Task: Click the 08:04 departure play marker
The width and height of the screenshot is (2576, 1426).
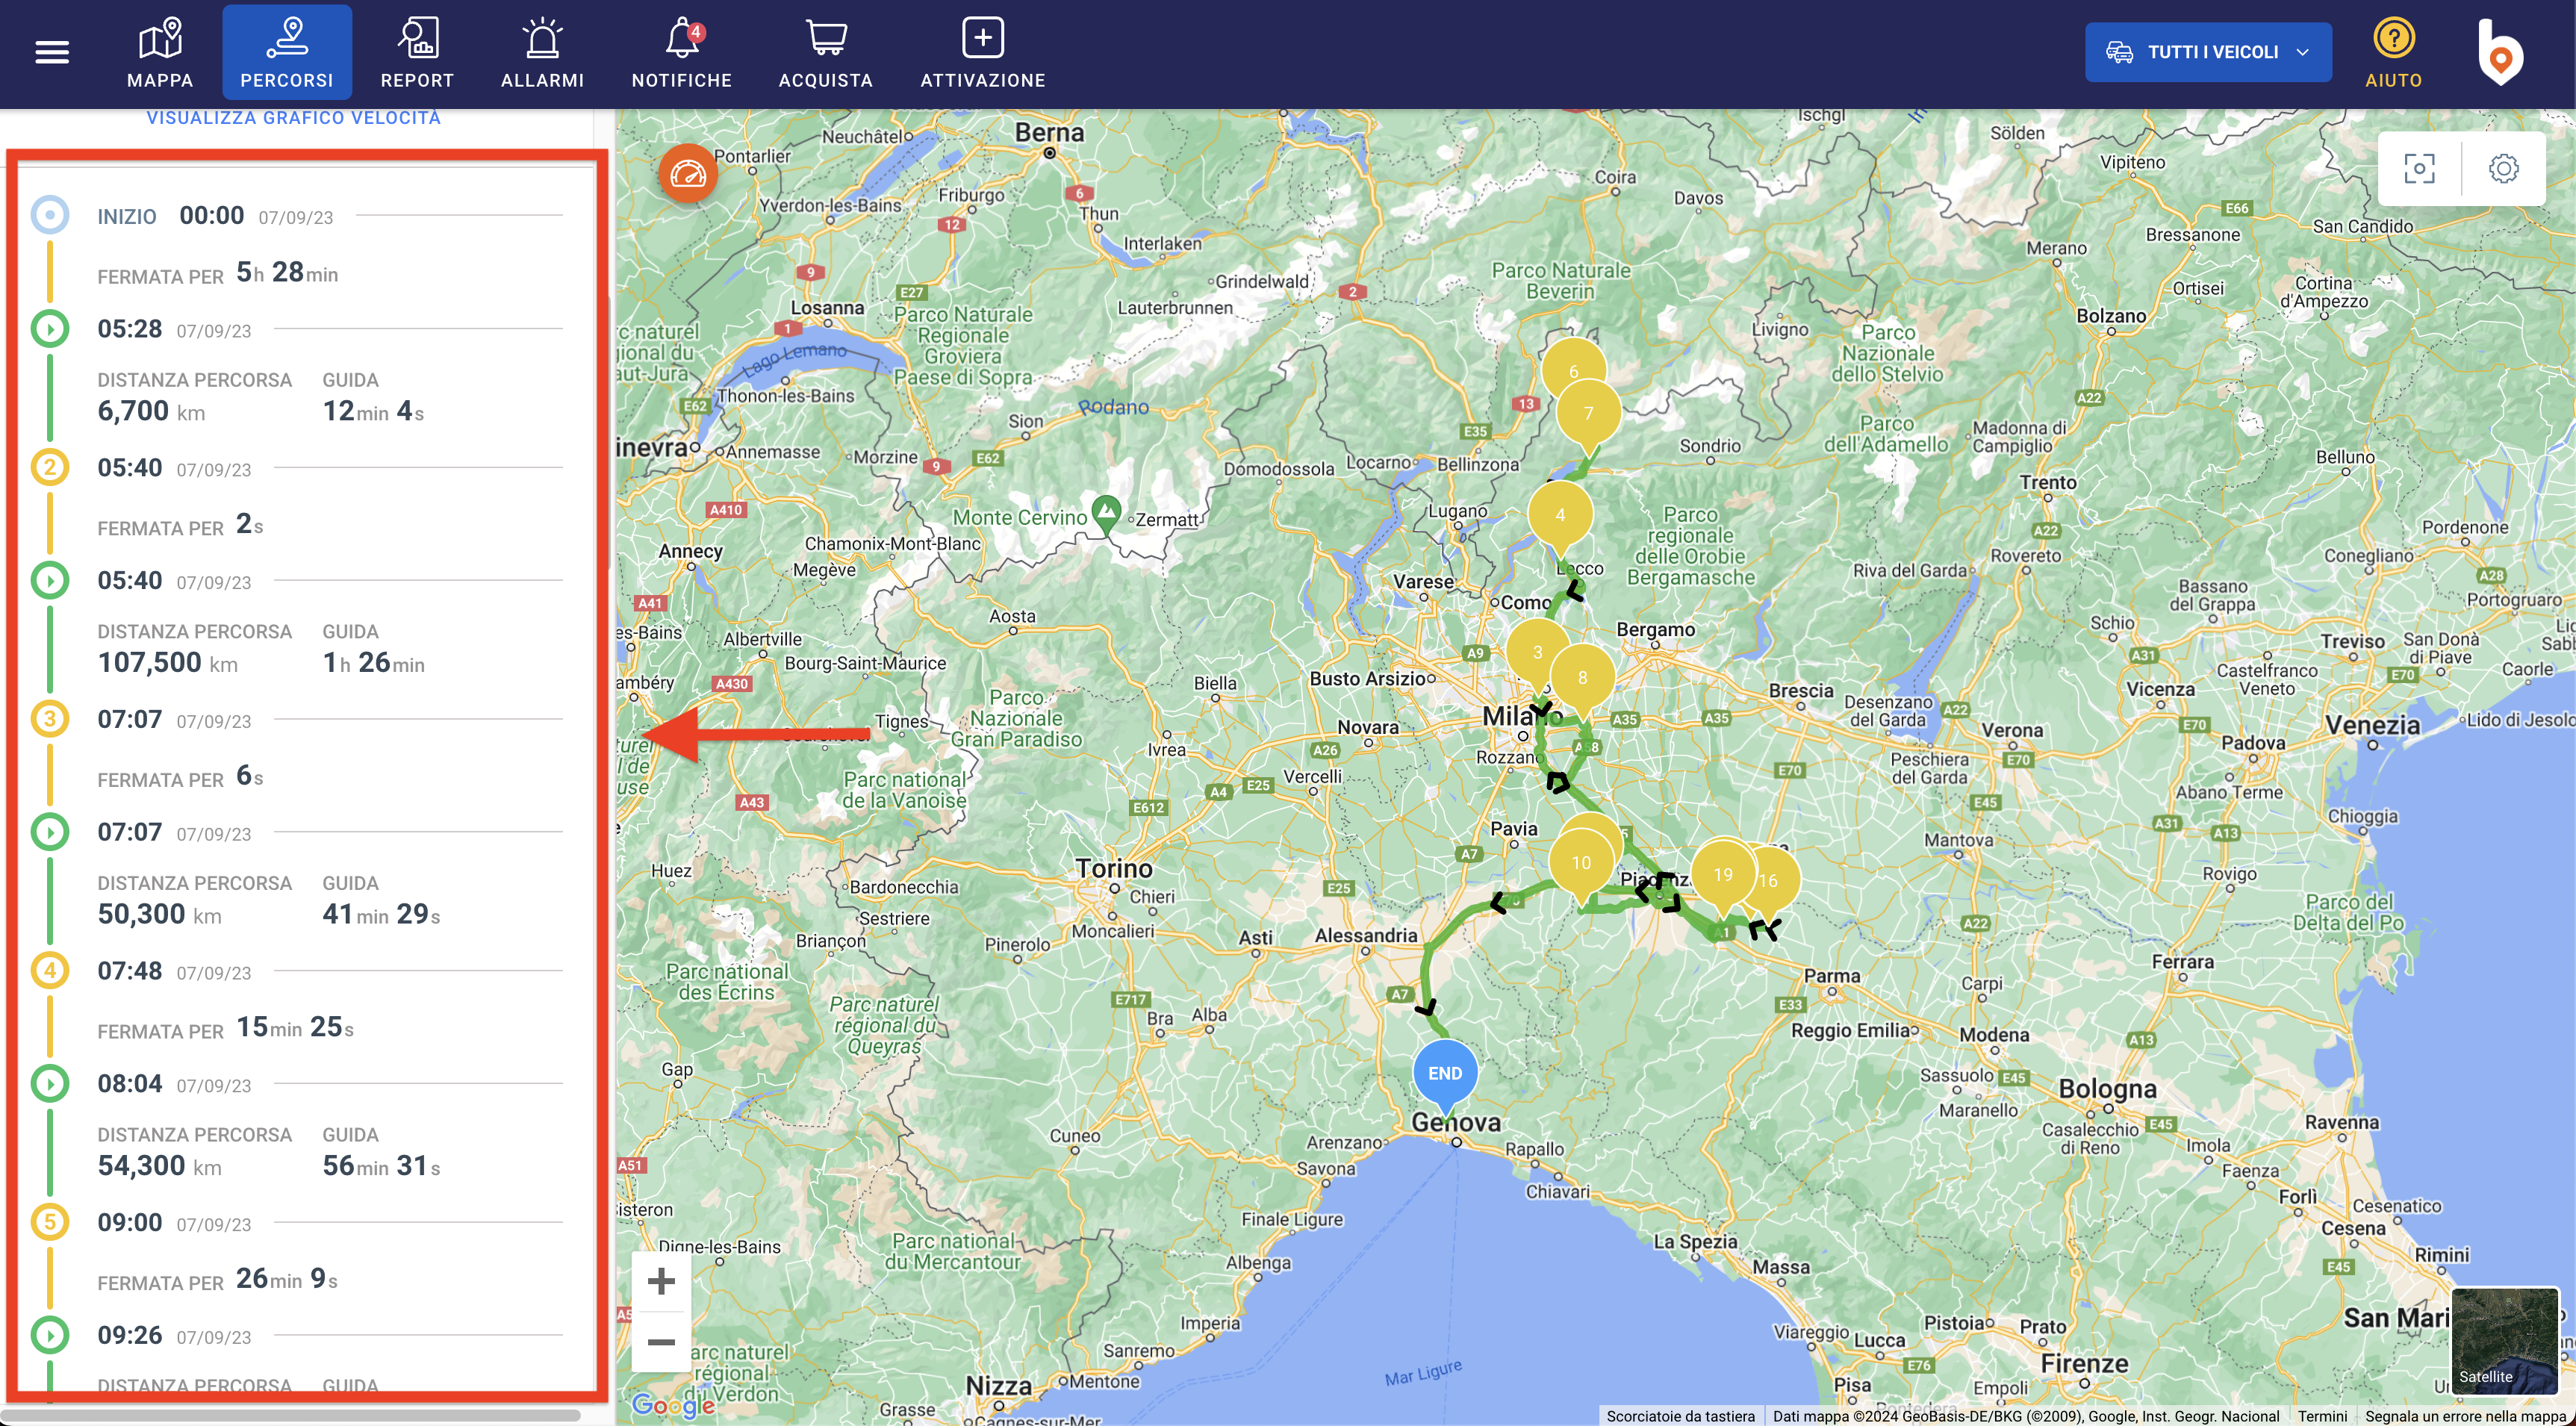Action: click(x=50, y=1083)
